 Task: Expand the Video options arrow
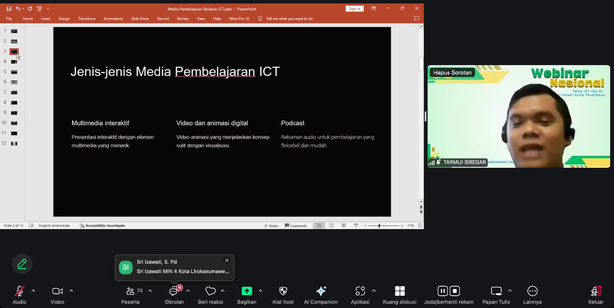71,291
